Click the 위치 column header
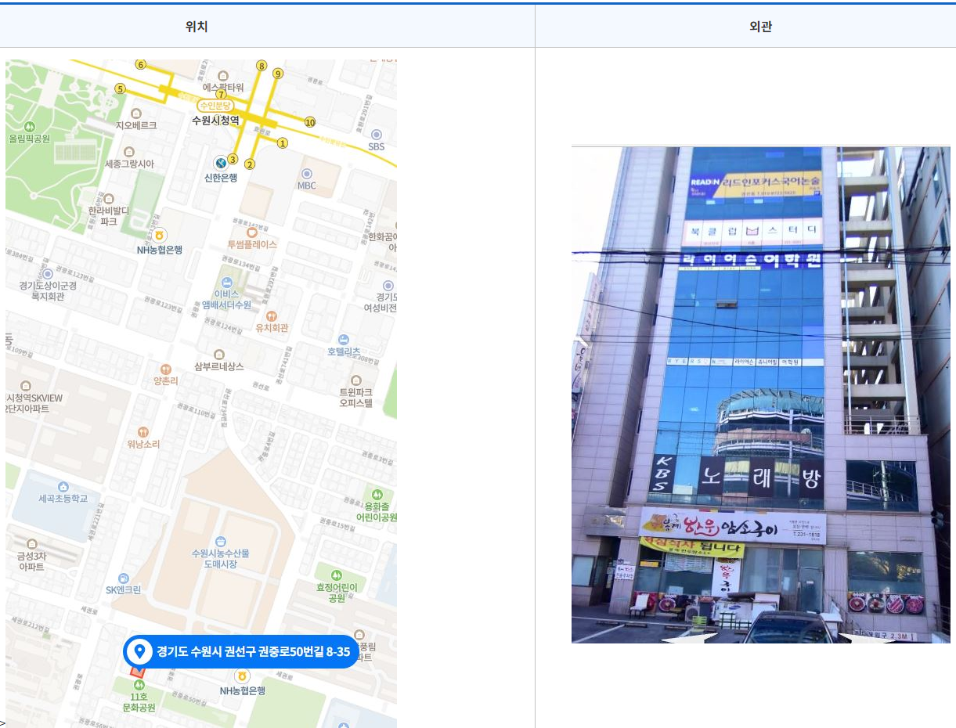The height and width of the screenshot is (728, 956). coord(197,27)
